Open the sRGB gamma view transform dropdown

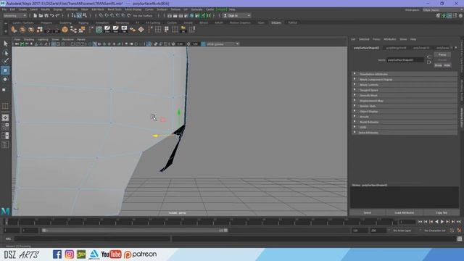coord(223,44)
